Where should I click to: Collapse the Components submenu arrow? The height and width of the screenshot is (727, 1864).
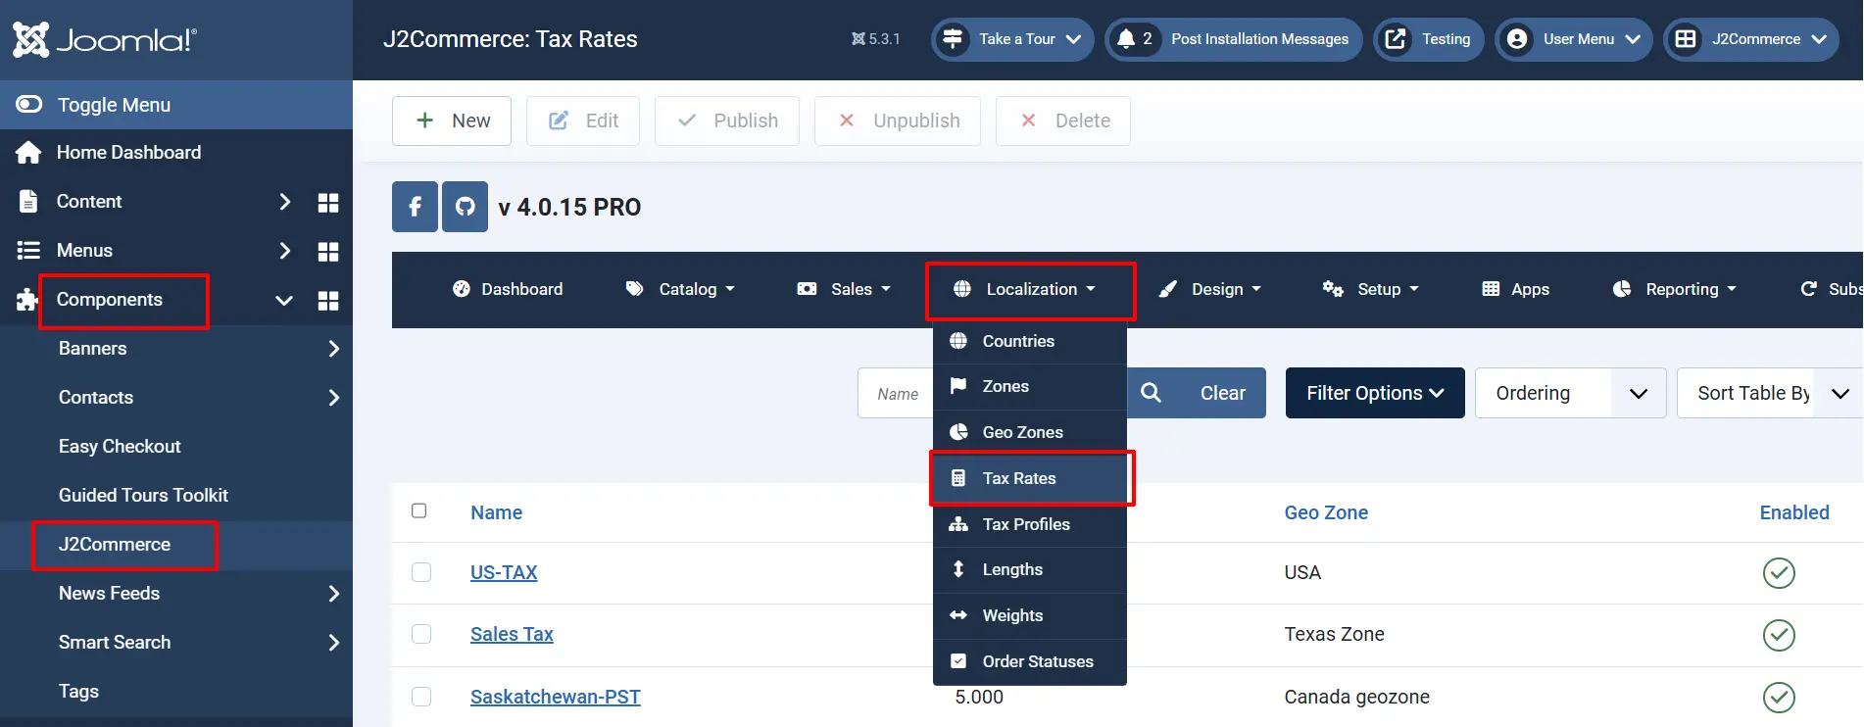point(284,300)
